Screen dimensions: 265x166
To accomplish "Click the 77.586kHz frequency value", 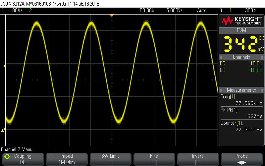I will click(249, 103).
